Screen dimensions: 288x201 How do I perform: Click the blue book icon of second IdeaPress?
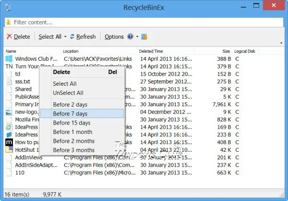[x=9, y=135]
